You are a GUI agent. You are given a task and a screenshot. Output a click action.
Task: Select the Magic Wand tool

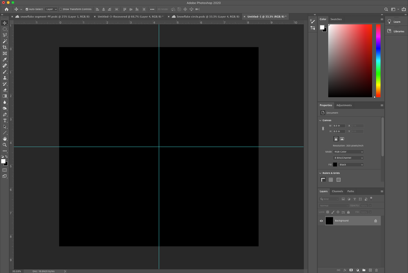click(x=4, y=41)
